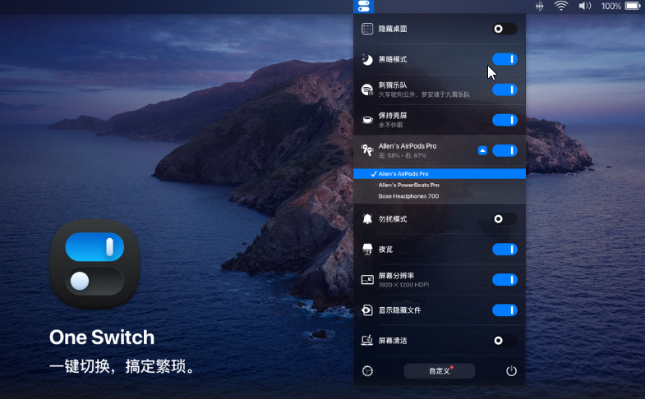This screenshot has width=645, height=399.
Task: Select the checked Allen's AirPods Pro entry
Action: click(x=403, y=174)
